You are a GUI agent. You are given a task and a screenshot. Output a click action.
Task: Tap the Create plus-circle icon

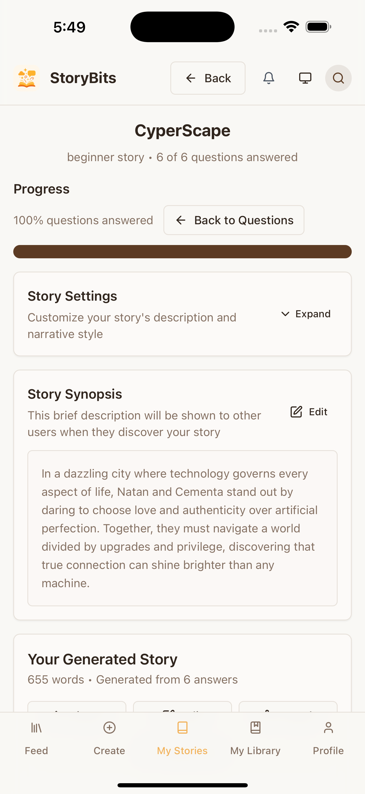click(x=109, y=728)
